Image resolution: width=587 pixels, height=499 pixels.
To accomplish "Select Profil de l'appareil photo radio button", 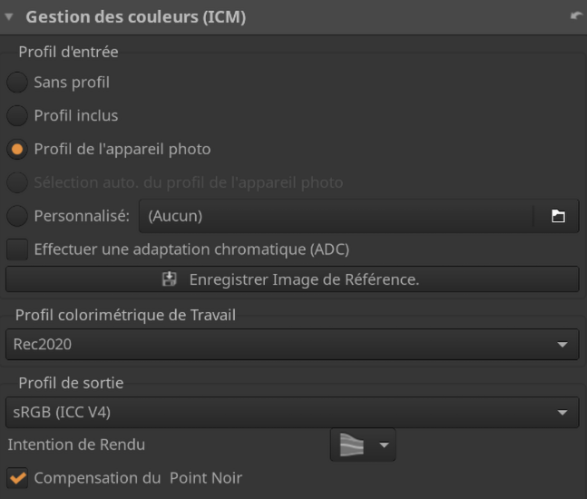I will [17, 149].
